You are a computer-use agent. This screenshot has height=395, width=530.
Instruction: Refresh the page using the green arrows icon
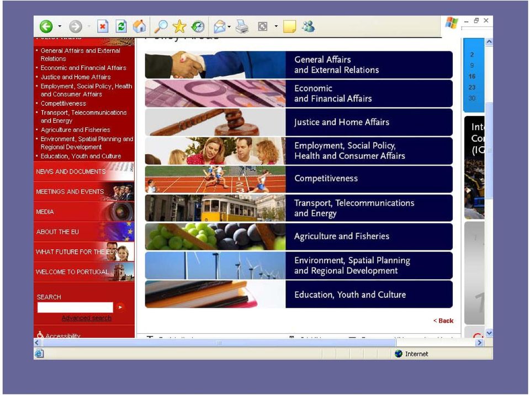point(121,26)
